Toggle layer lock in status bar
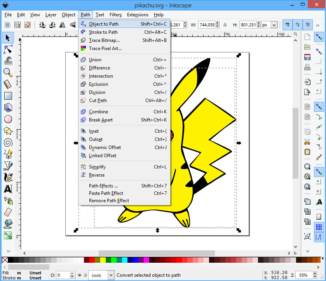This screenshot has width=326, height=281. 85,275
